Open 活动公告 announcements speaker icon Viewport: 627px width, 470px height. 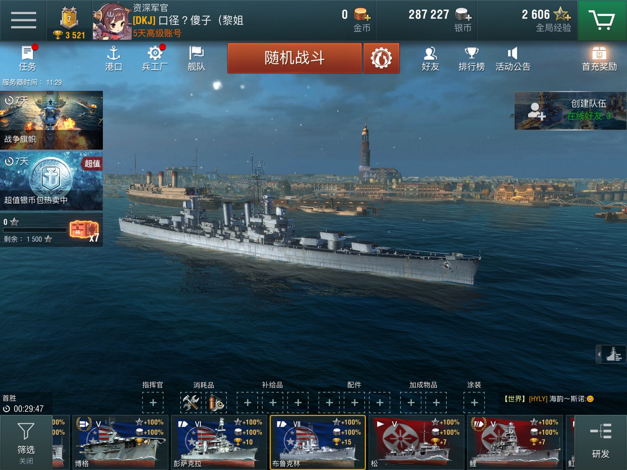(x=513, y=58)
